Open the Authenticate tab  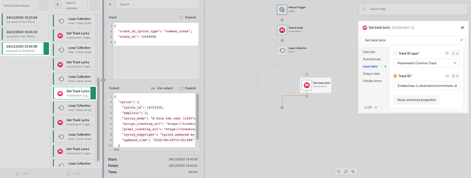[x=372, y=59]
